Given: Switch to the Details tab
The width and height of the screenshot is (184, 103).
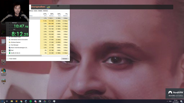Looking at the screenshot, I should pos(40,11).
